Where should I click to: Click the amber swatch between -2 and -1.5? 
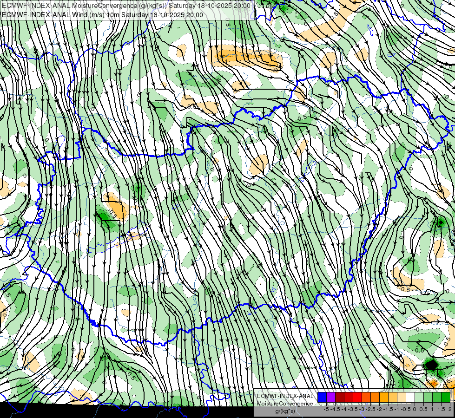click(x=384, y=398)
